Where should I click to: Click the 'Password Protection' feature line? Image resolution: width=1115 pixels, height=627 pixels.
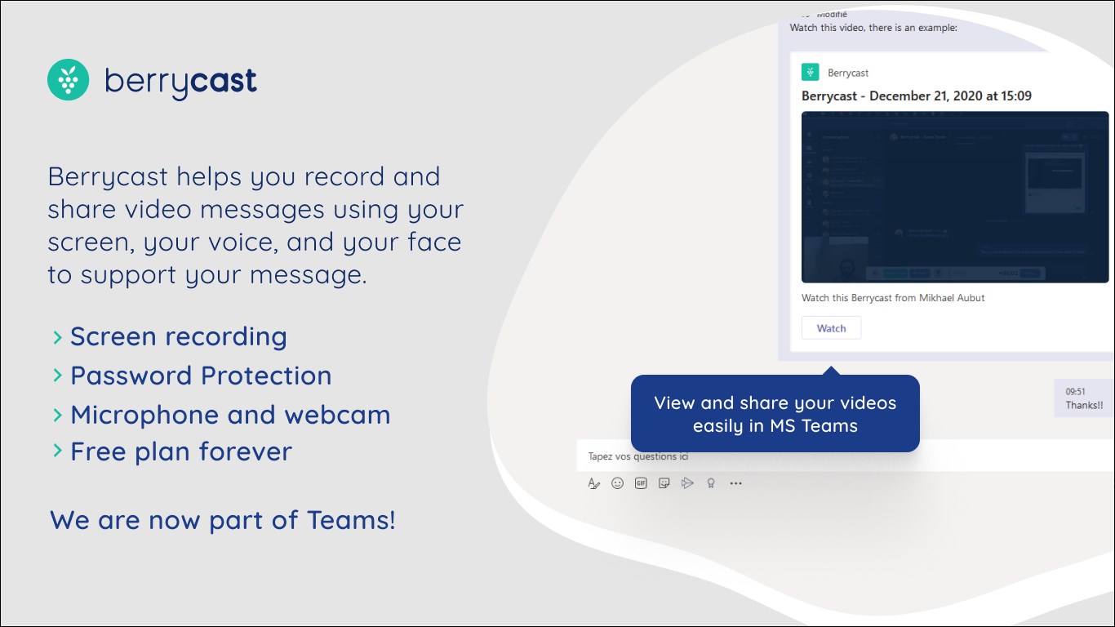point(201,376)
